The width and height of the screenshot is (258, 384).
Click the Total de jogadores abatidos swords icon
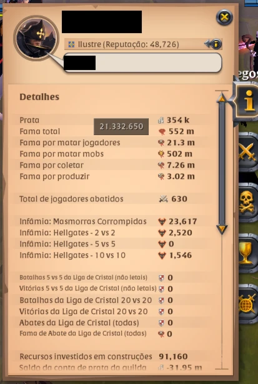[x=164, y=199]
